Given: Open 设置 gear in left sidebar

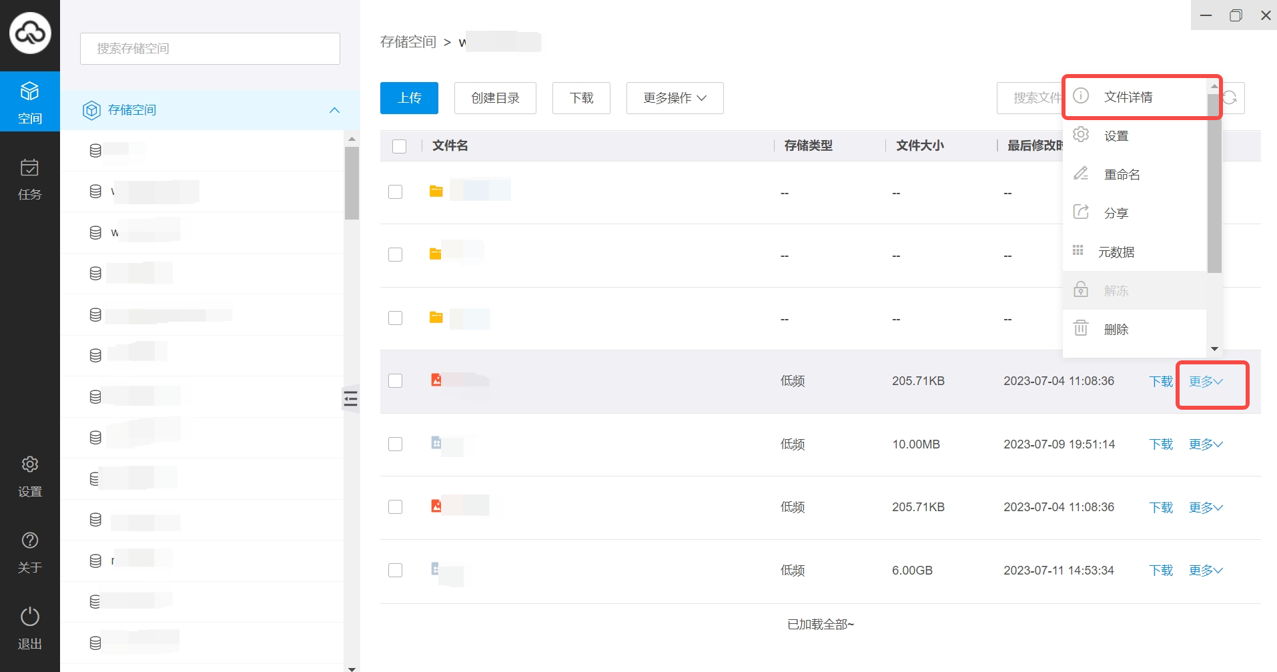Looking at the screenshot, I should pos(29,476).
